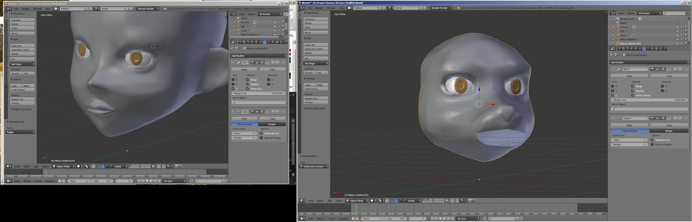Screen dimensions: 692x222
Task: Click record auto-keyframe icon in left timeline
Action: [x=192, y=181]
